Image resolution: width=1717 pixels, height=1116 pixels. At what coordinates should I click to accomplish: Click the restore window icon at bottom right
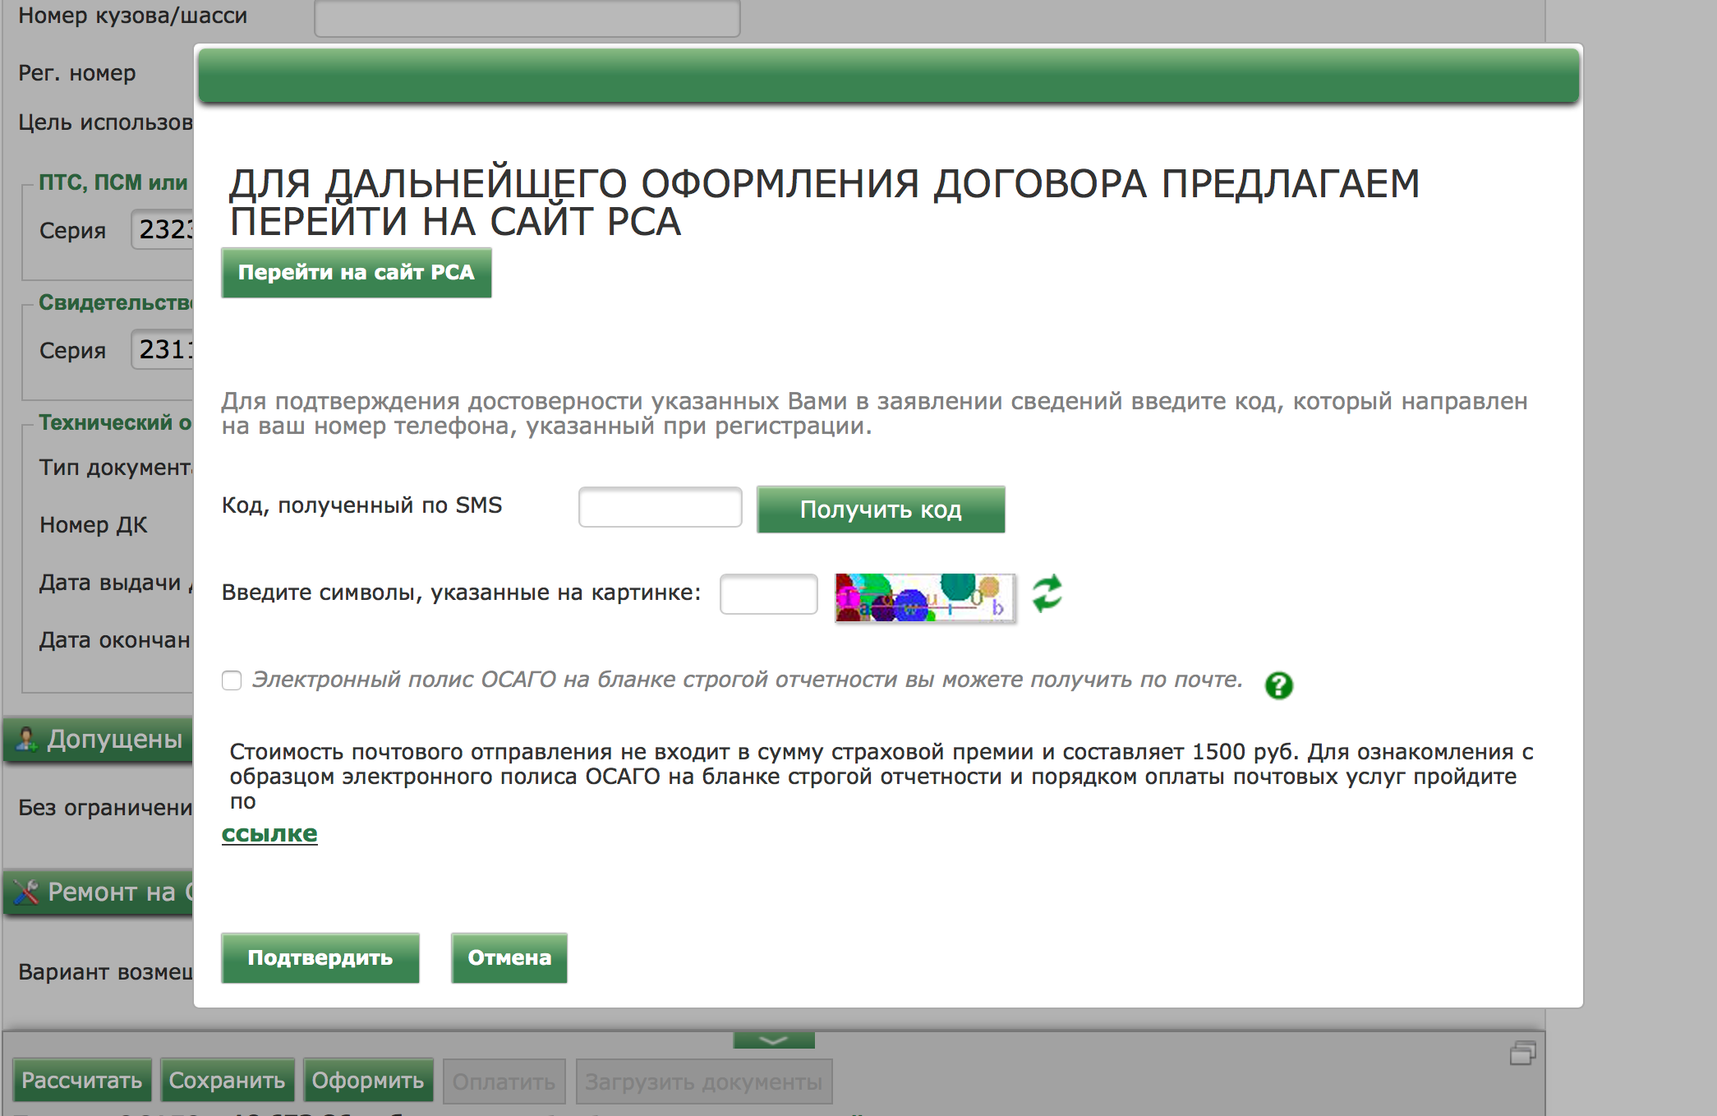[x=1522, y=1053]
